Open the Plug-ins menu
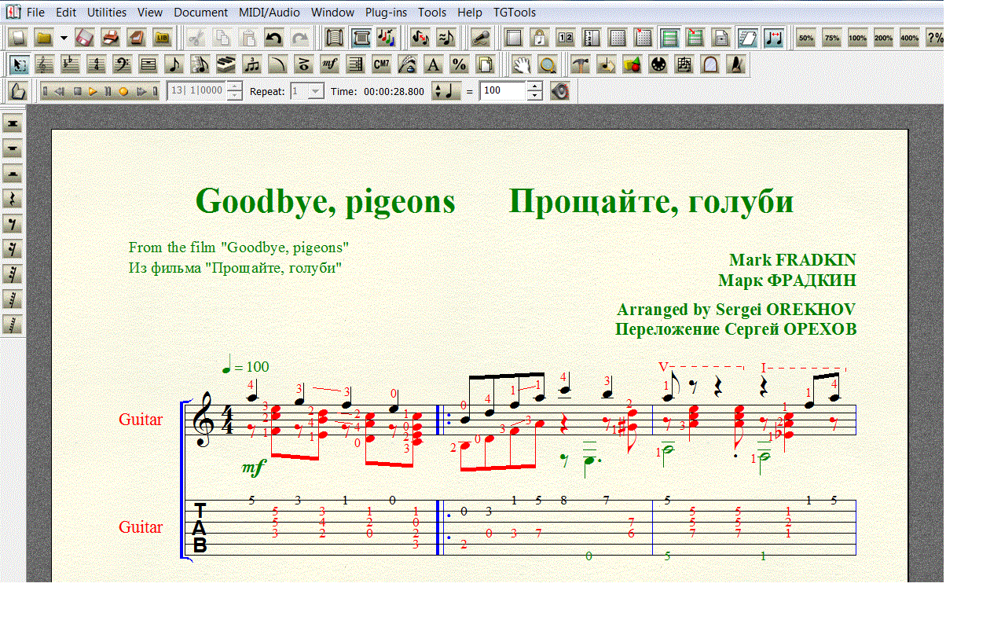Viewport: 1001px width, 642px height. pos(386,13)
